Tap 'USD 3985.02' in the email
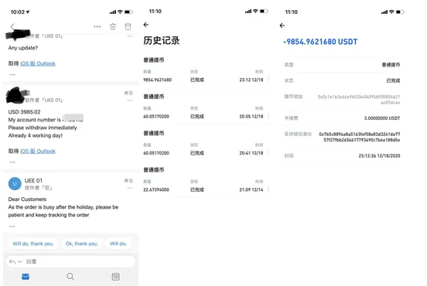 (24, 112)
